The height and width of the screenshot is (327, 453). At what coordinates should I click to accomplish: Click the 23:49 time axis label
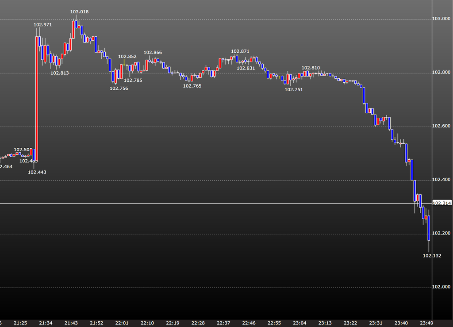[x=426, y=323]
